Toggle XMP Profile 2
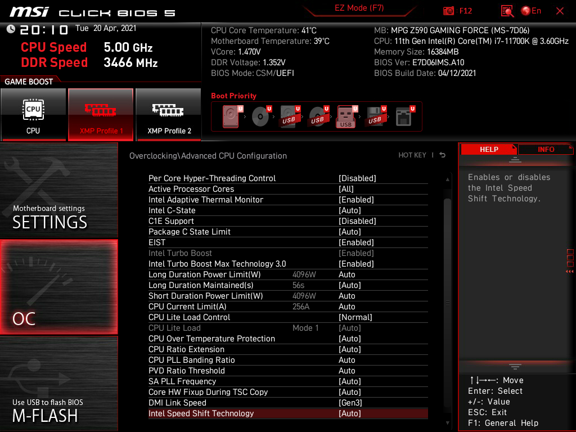 pos(169,115)
